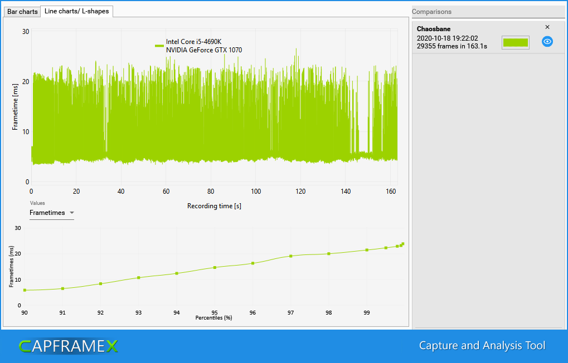Click the CapFrameX logo
Viewport: 568px width, 363px height.
click(68, 346)
